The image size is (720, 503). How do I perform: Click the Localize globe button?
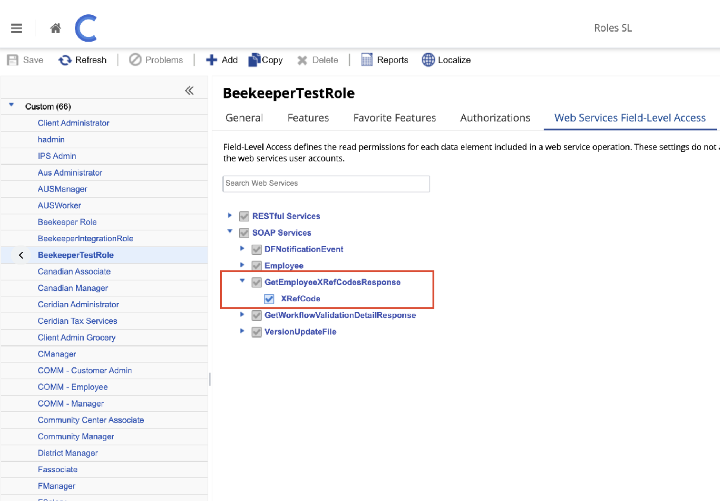[x=446, y=60]
